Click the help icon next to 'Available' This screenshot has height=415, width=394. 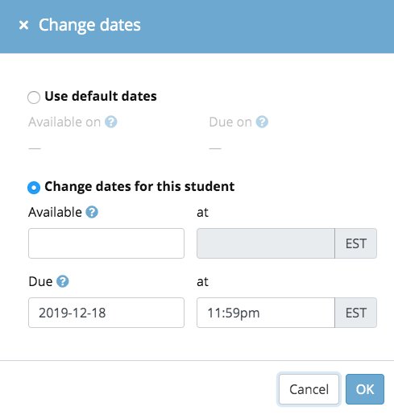92,212
